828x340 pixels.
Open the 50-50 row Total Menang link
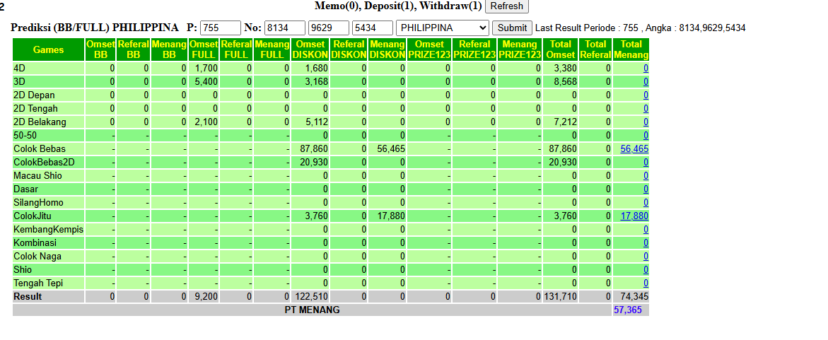646,135
